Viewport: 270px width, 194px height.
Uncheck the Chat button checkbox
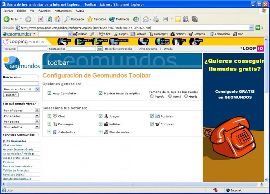(49, 116)
